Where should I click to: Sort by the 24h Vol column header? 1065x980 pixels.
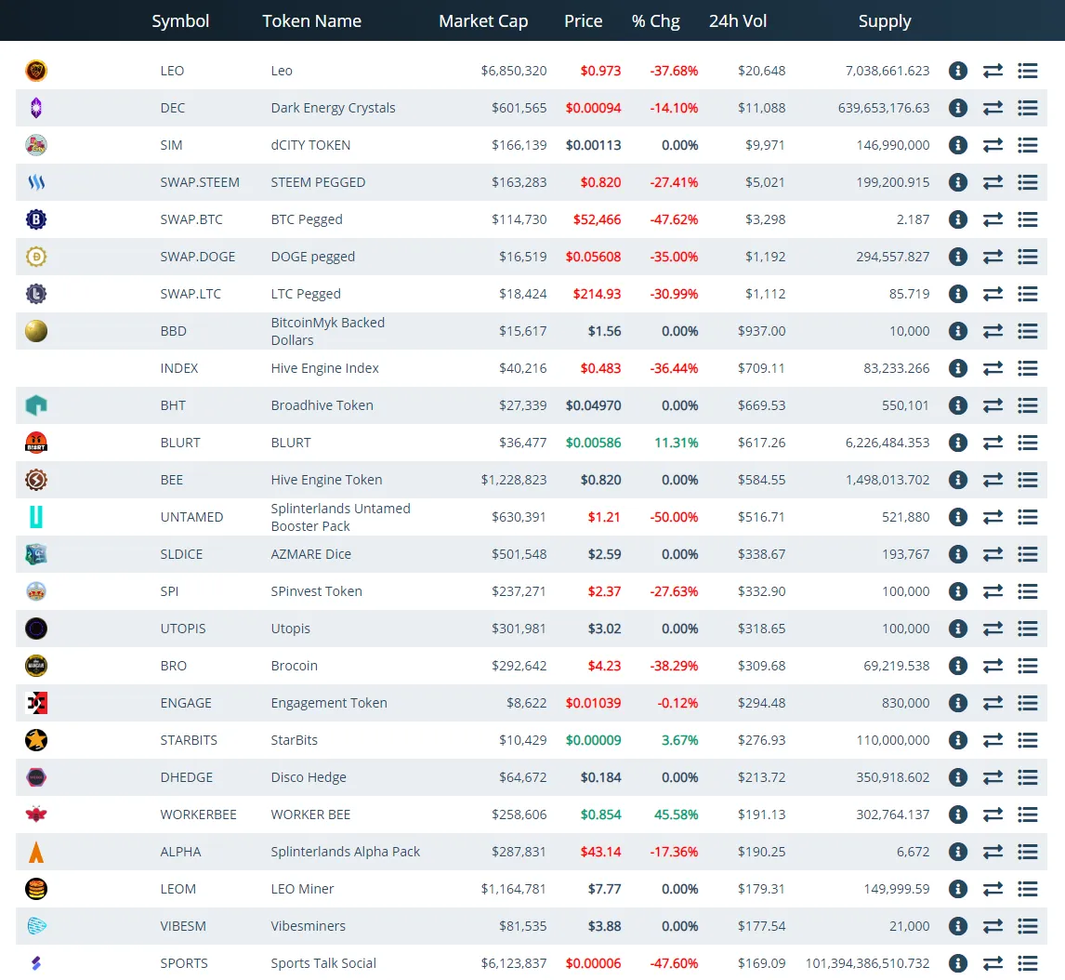point(738,21)
